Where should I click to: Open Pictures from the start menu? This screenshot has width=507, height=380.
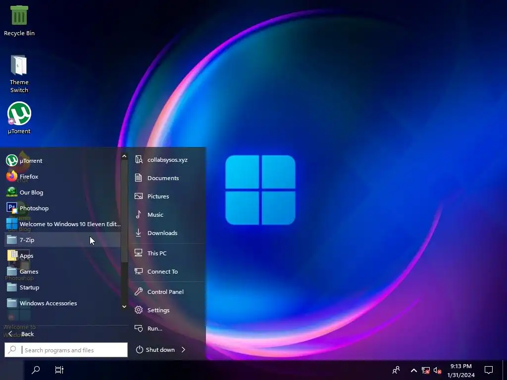(x=167, y=196)
